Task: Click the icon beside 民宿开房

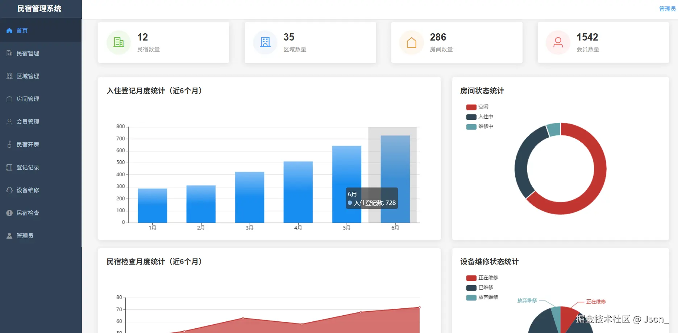Action: click(9, 145)
